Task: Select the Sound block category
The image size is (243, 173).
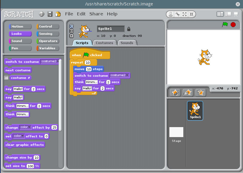Action: (20, 41)
